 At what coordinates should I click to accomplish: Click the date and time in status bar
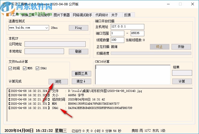(x=35, y=131)
